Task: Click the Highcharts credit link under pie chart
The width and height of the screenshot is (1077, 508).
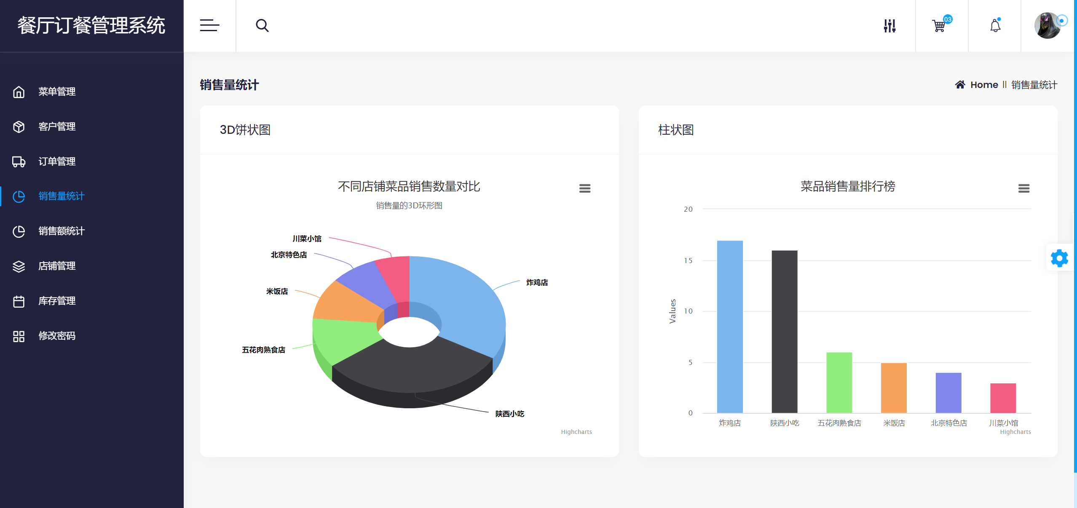Action: [x=576, y=431]
